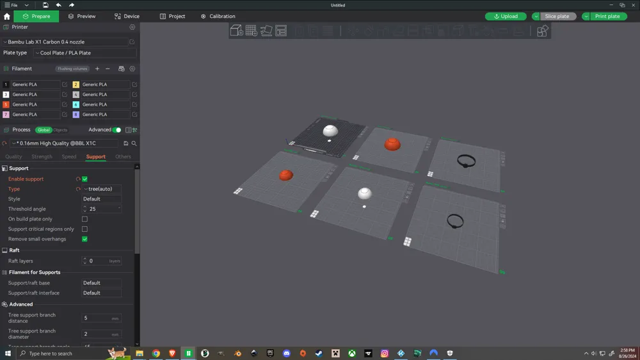640x360 pixels.
Task: Uncheck Remove small overhangs
Action: pyautogui.click(x=84, y=239)
